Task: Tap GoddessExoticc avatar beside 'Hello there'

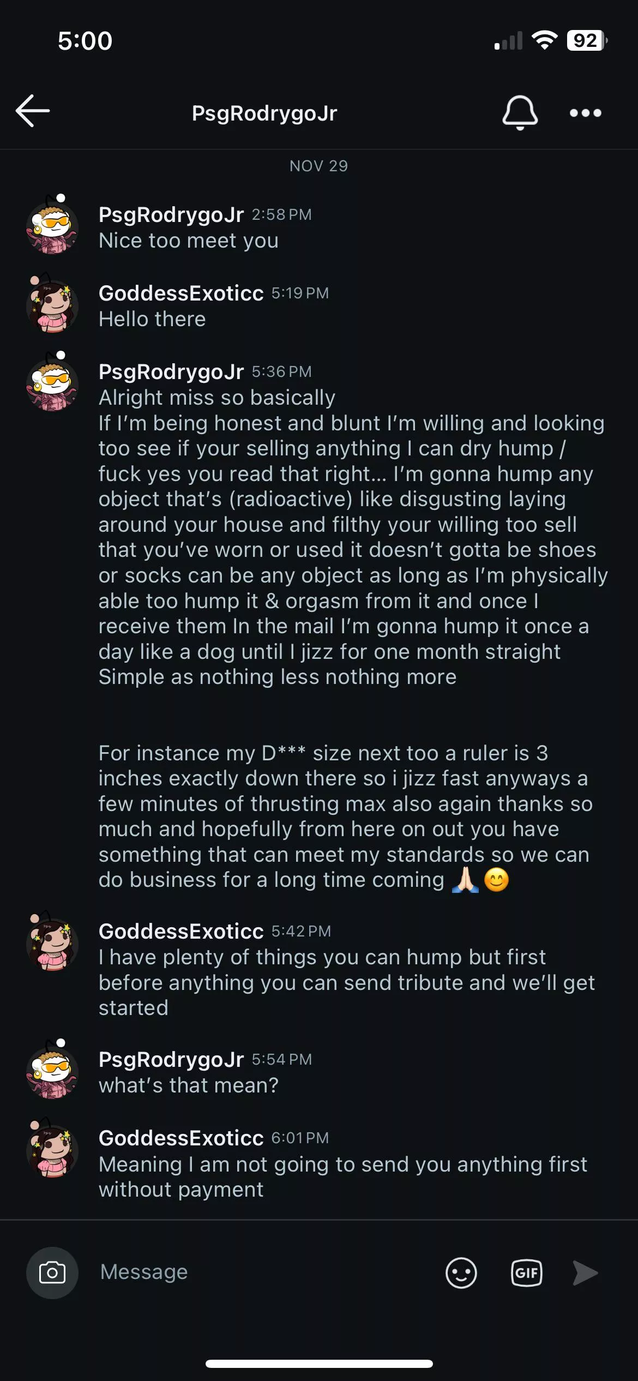Action: coord(52,304)
